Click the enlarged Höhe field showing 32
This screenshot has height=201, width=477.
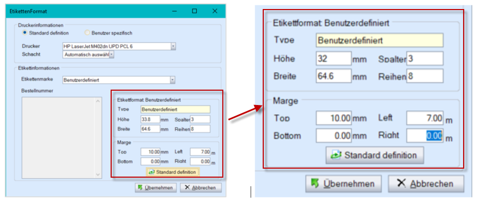click(333, 59)
